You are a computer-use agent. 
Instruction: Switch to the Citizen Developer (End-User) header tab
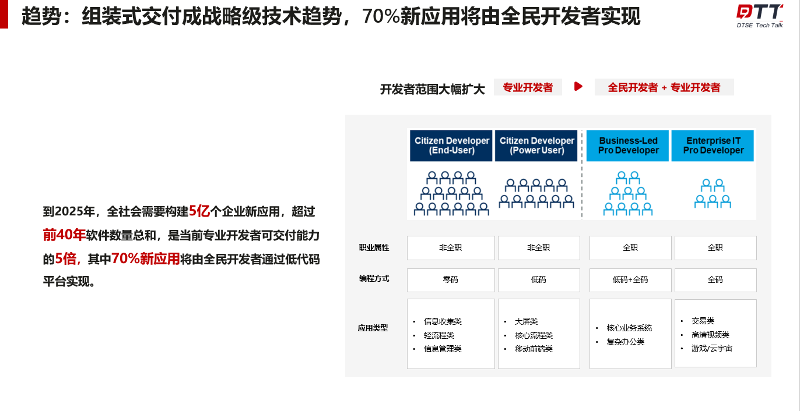[x=451, y=146]
